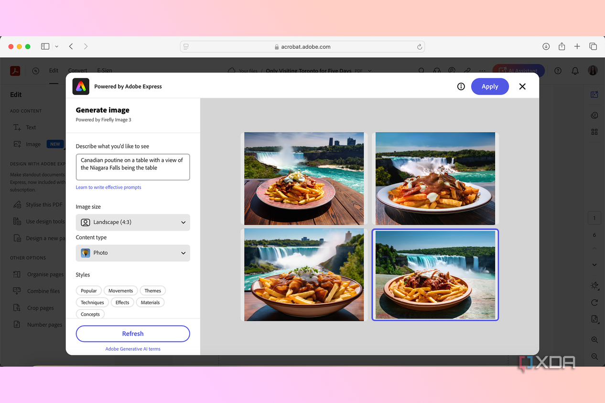Viewport: 605px width, 403px height.
Task: Click the Apply button
Action: [x=490, y=86]
